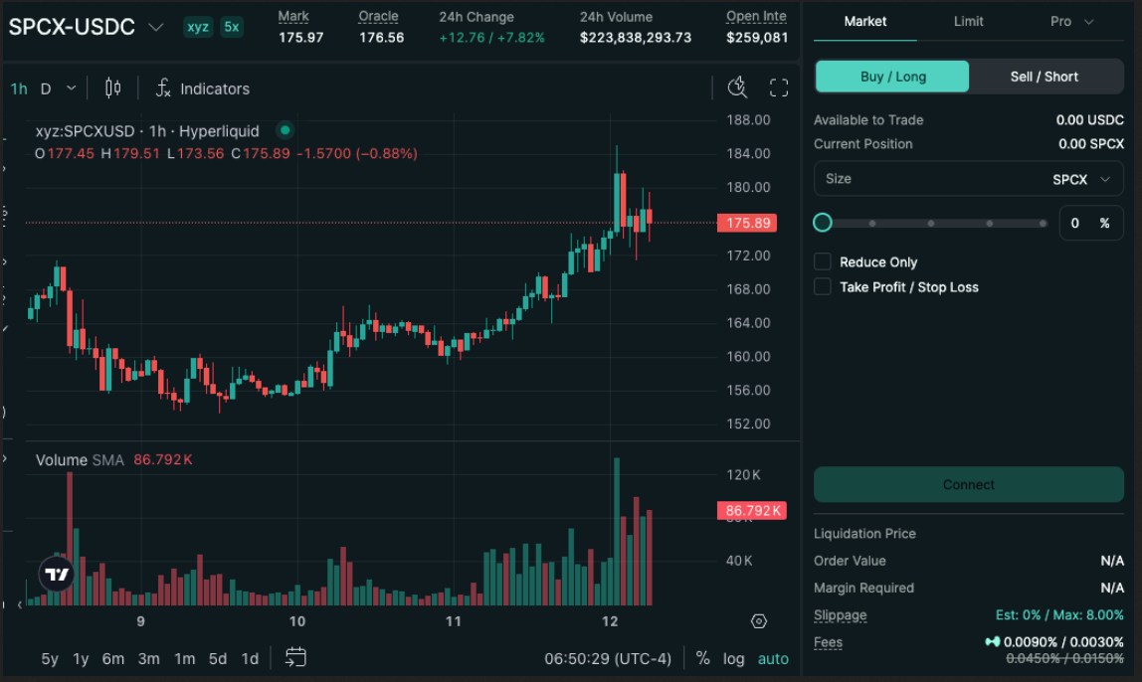
Task: Set chart range to 5y
Action: (50, 659)
